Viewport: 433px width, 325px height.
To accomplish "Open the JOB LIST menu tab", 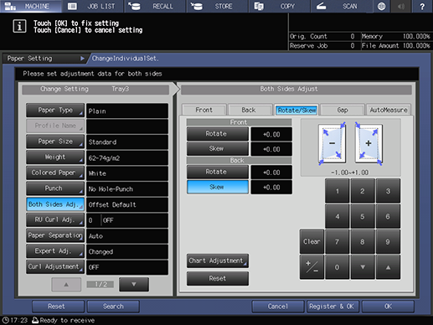I will click(94, 6).
